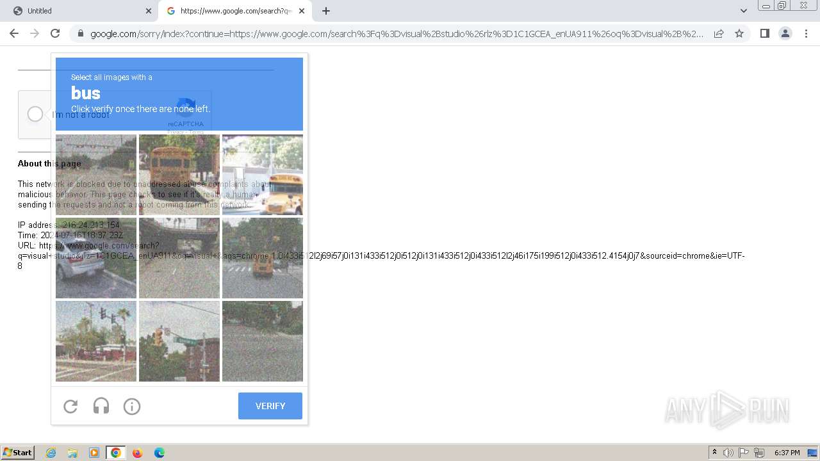Launch Internet Explorer from taskbar
Viewport: 820px width, 461px height.
51,453
